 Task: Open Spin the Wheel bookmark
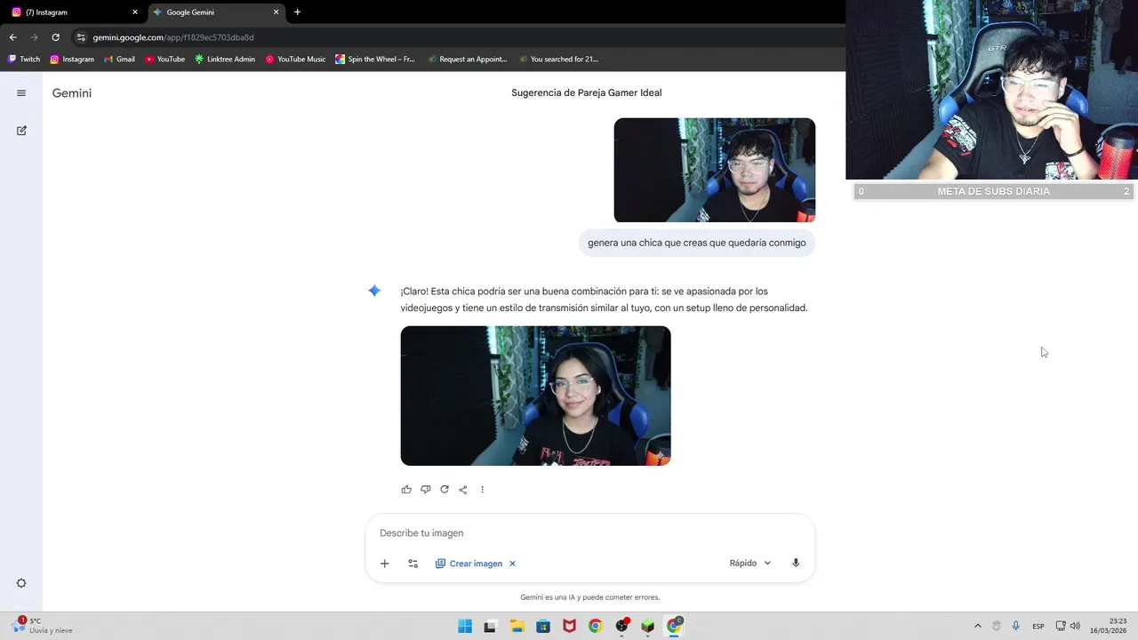tap(375, 60)
